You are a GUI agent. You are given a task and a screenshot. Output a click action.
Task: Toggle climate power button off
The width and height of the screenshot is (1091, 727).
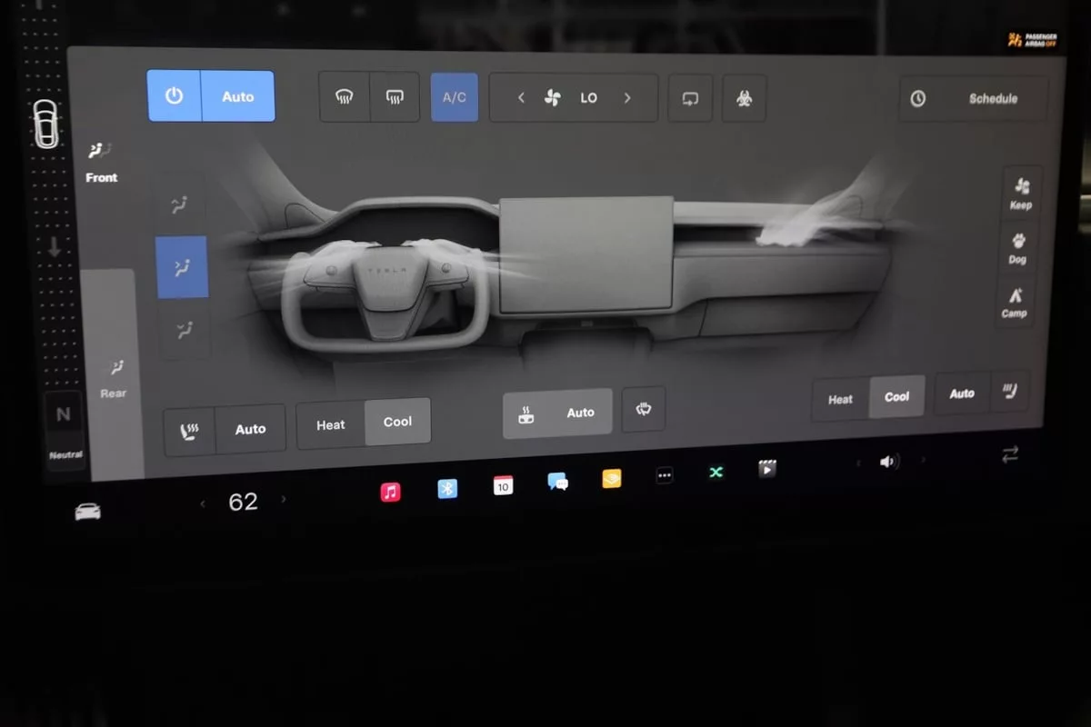coord(174,96)
